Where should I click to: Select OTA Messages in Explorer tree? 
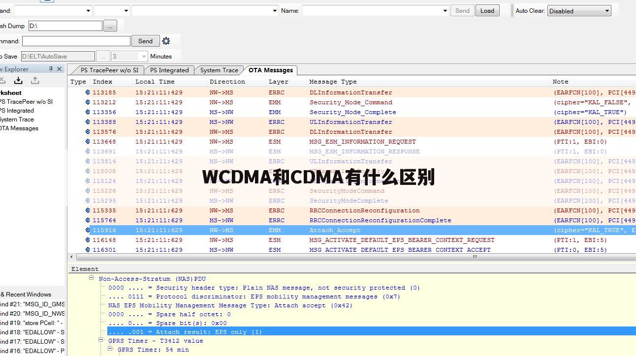click(x=19, y=128)
